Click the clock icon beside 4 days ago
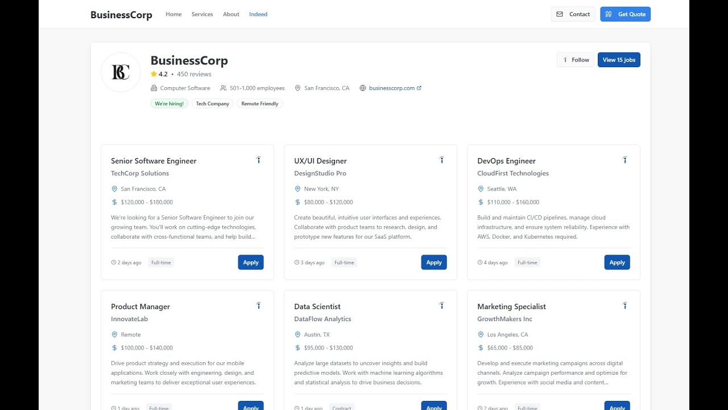The height and width of the screenshot is (410, 728). point(480,263)
